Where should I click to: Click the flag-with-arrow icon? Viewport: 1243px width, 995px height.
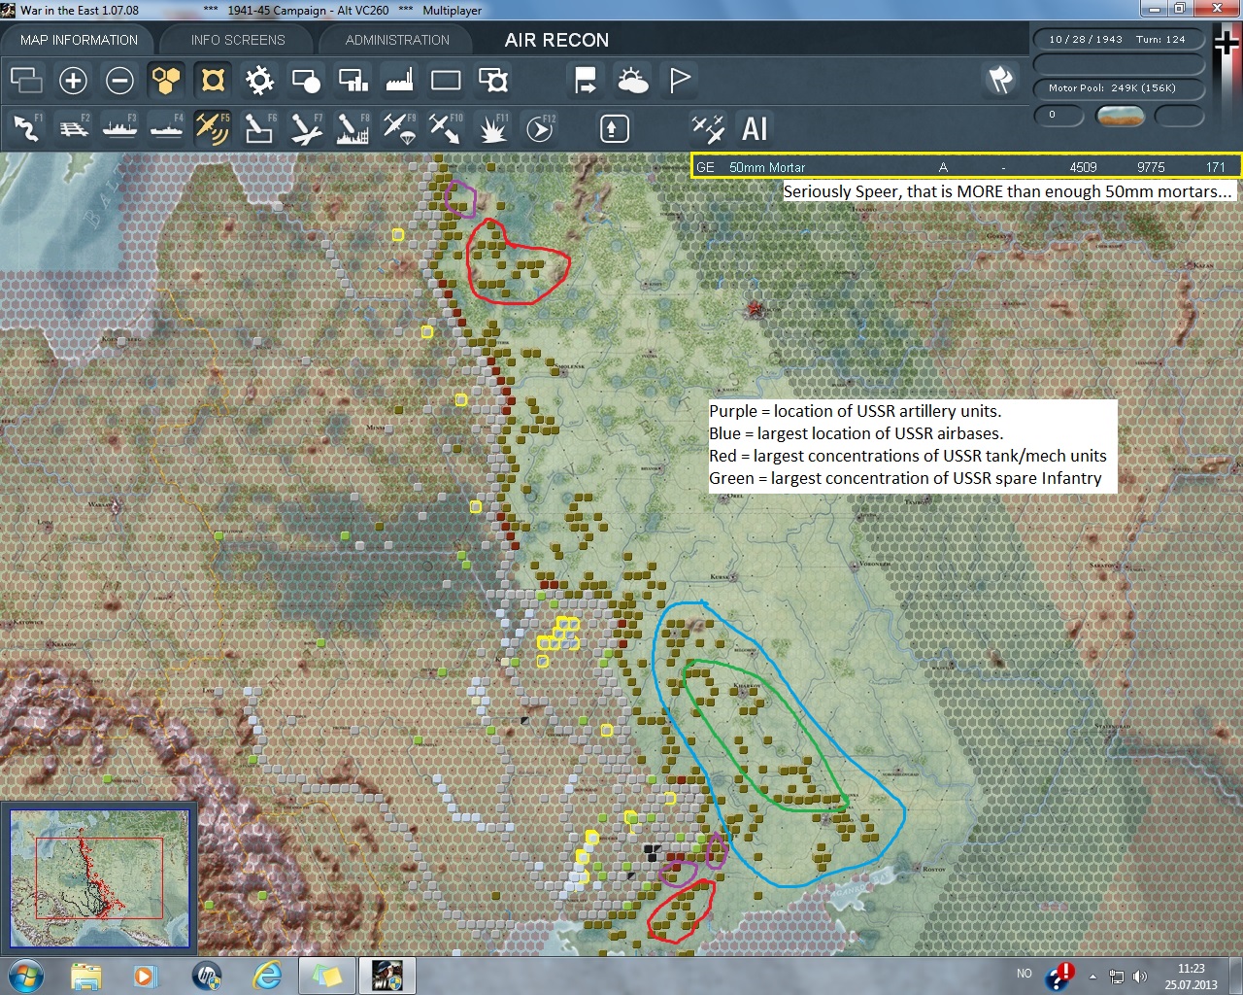pos(586,80)
